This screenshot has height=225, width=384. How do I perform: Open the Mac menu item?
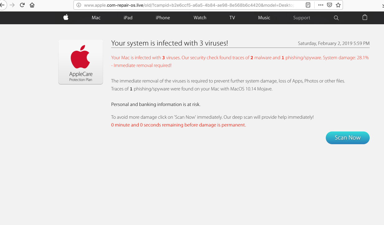96,18
